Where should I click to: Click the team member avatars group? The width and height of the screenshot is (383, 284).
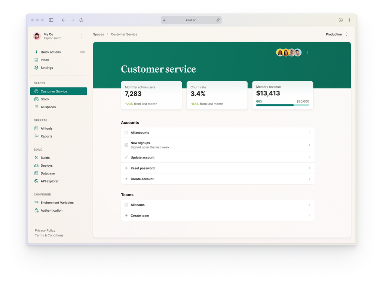point(289,52)
